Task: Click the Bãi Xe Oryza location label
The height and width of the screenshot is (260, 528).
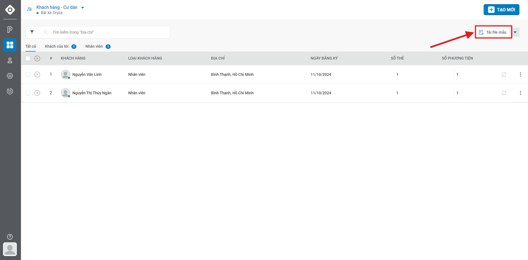Action: pyautogui.click(x=52, y=13)
